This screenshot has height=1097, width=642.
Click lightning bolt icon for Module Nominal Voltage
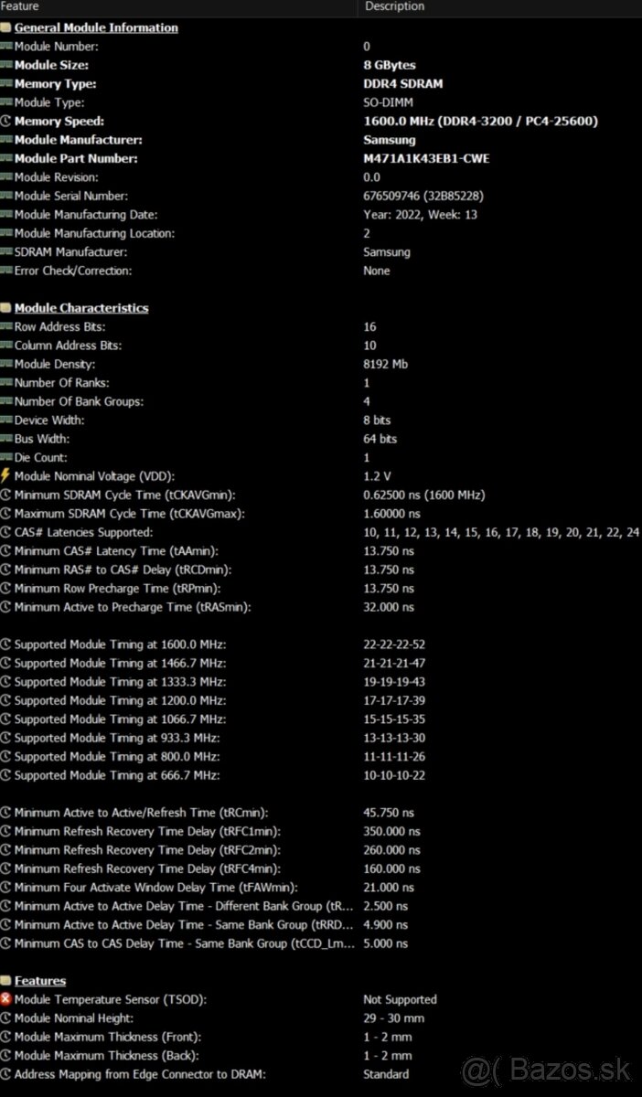6,476
